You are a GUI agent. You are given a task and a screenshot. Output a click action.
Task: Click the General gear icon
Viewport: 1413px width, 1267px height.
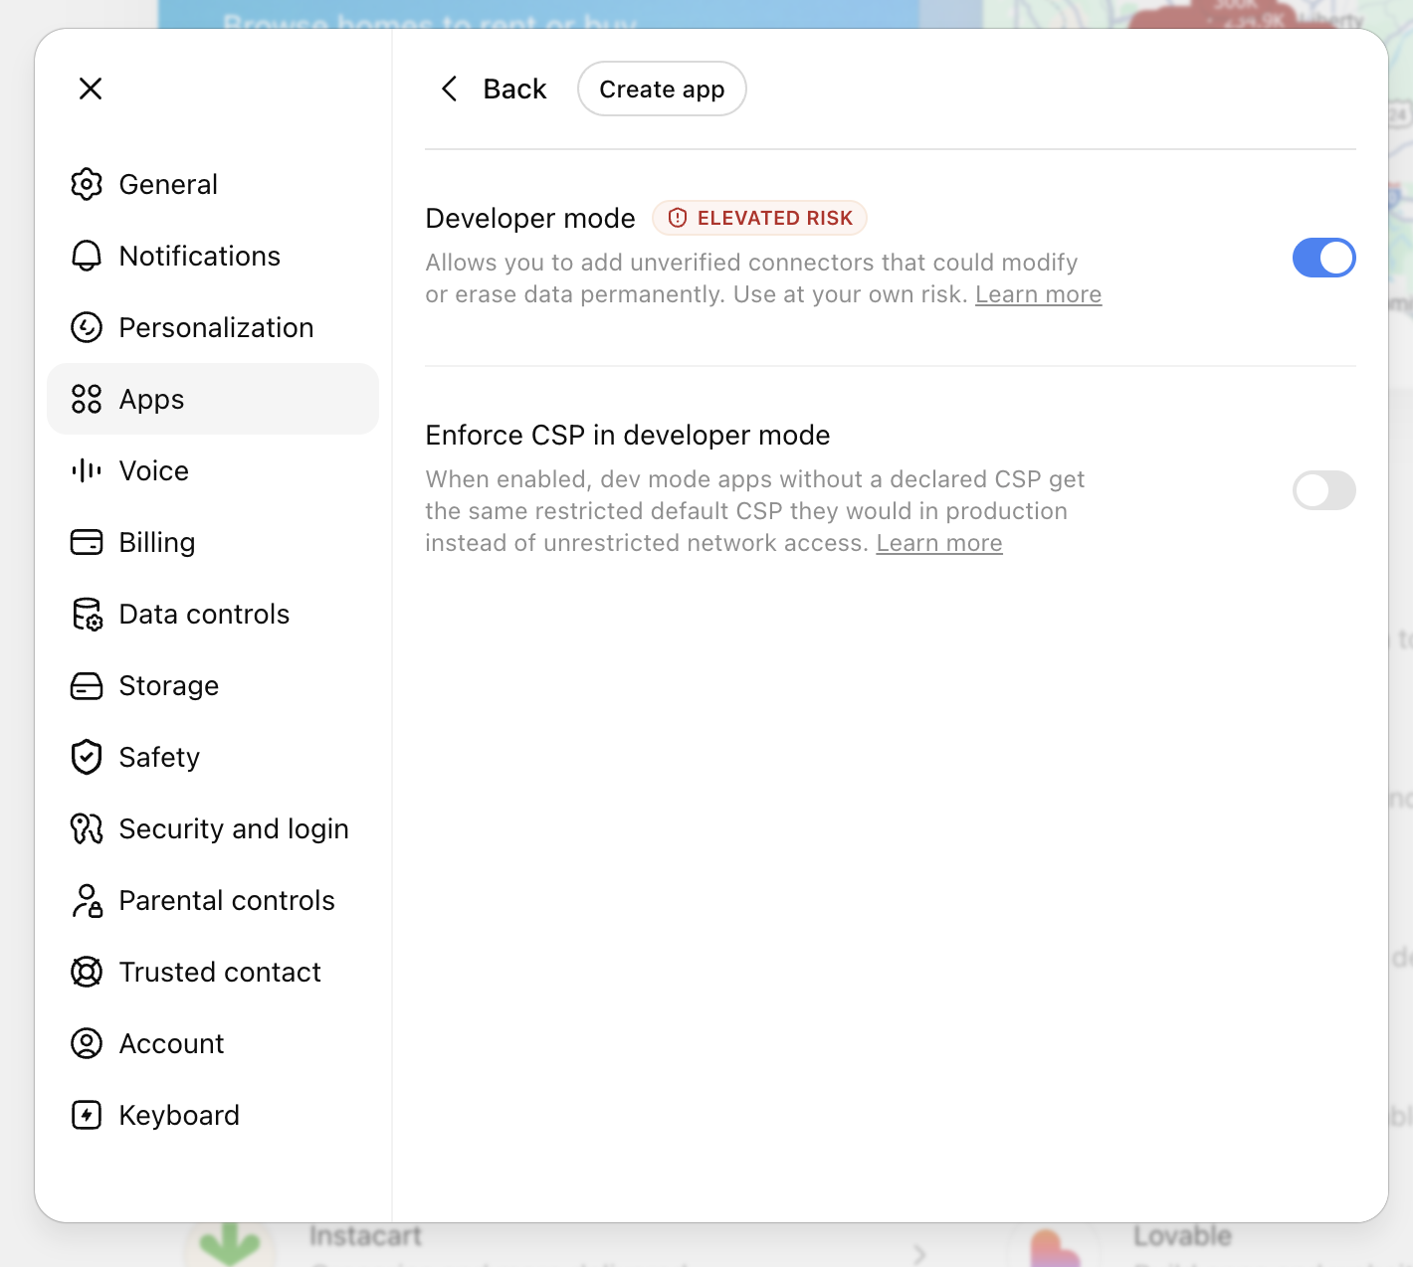click(87, 184)
